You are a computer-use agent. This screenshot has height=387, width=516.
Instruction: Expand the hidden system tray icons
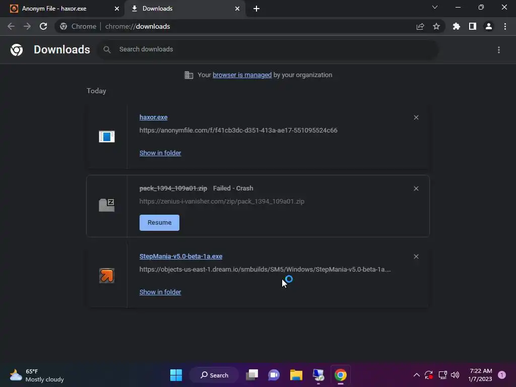pos(416,375)
